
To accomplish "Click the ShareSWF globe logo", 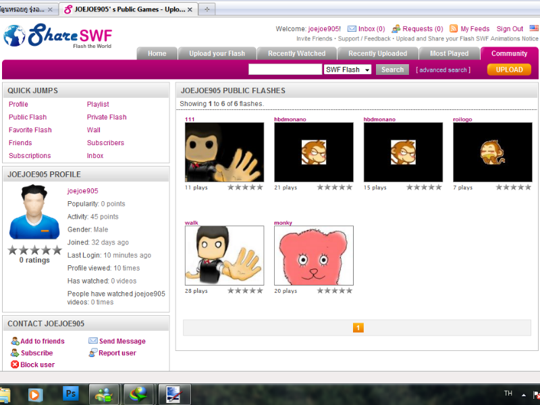I will pyautogui.click(x=14, y=36).
